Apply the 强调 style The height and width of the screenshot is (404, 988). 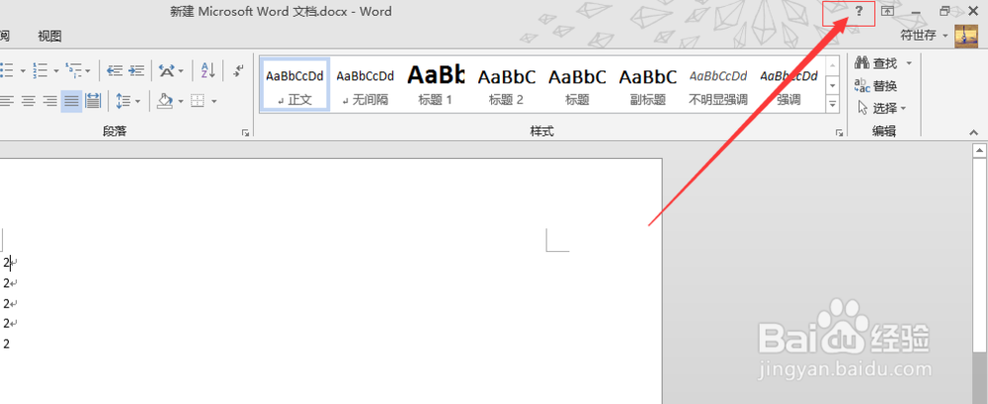(788, 85)
